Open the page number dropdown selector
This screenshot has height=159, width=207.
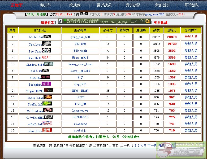click(171, 145)
